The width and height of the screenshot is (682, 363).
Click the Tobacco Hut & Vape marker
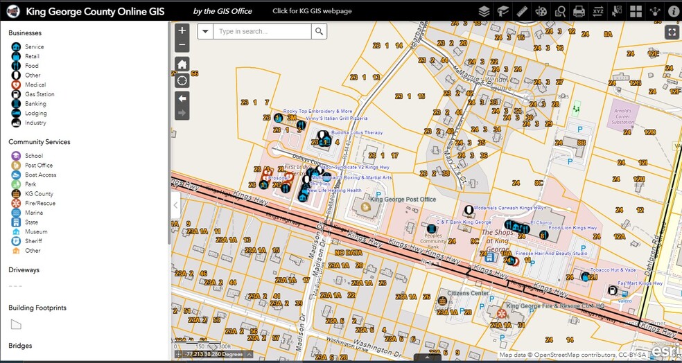586,276
